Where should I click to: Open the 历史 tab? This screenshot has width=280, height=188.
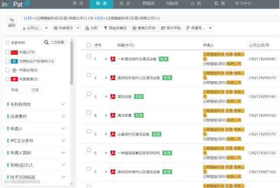[125, 4]
